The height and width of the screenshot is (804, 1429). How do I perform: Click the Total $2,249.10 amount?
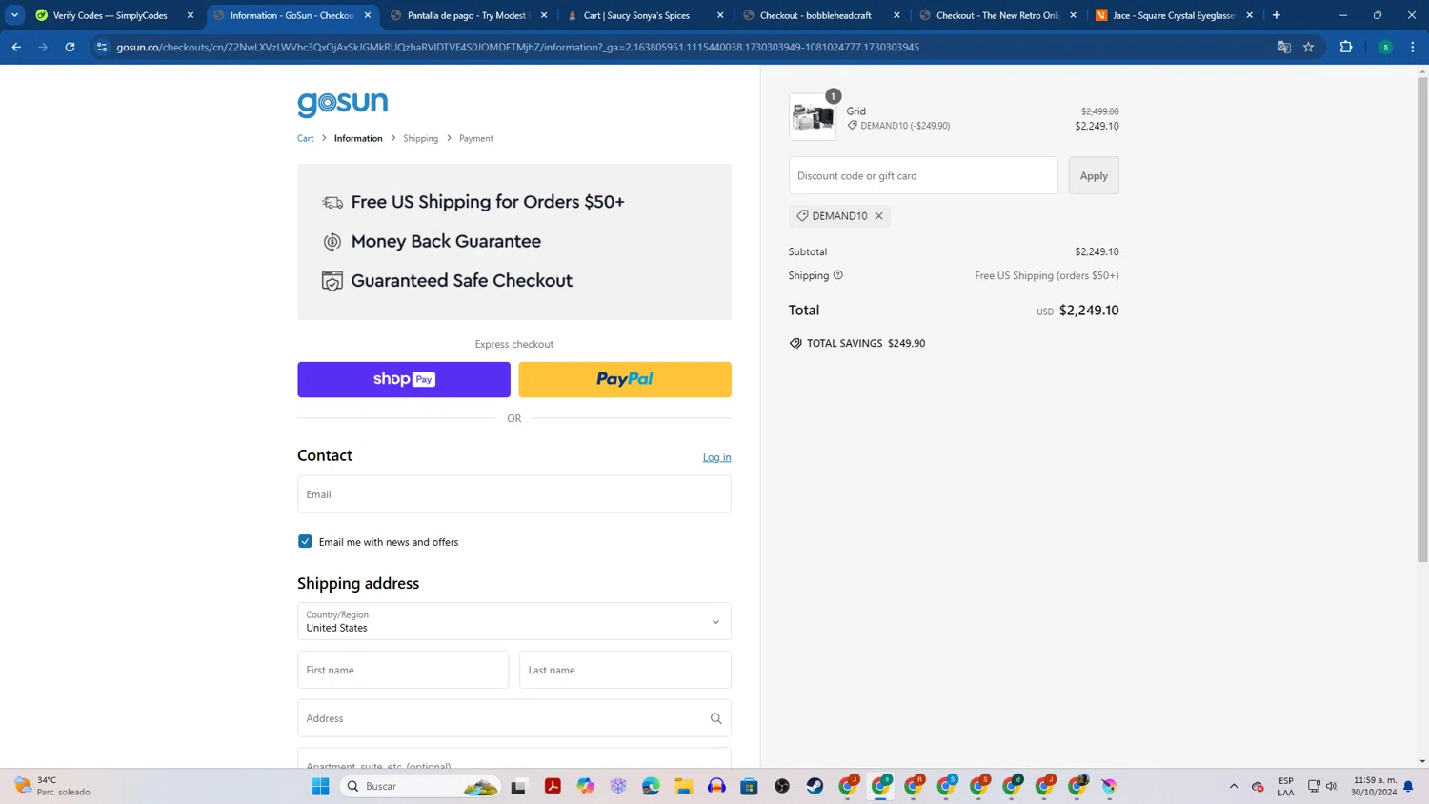pyautogui.click(x=1089, y=311)
